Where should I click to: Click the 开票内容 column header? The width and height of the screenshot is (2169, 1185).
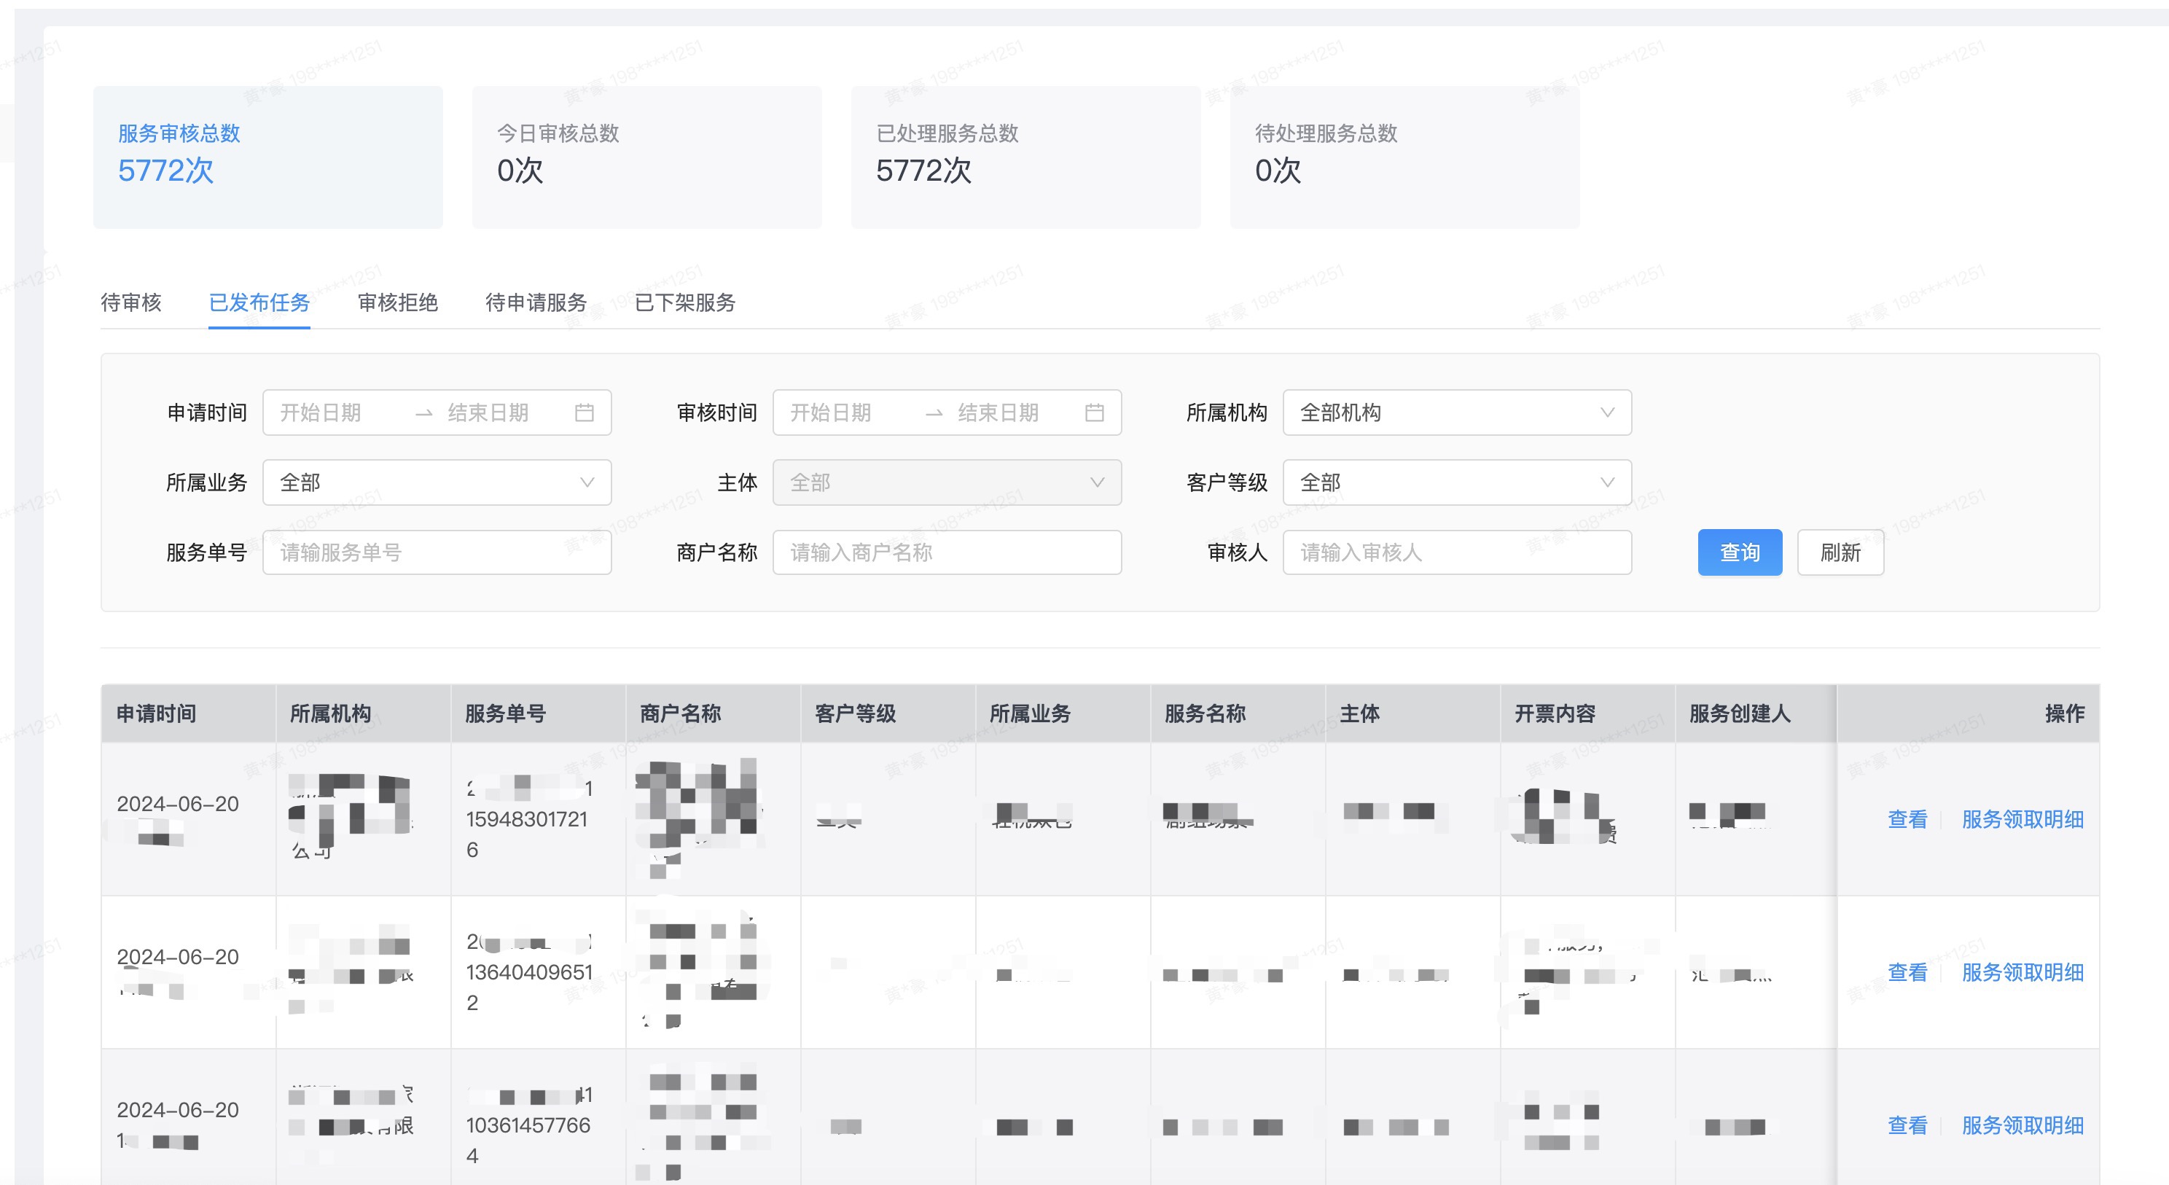pos(1588,713)
